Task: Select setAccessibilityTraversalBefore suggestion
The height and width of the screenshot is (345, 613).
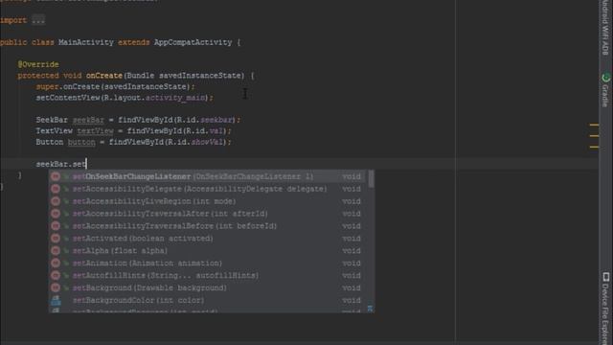Action: pos(207,226)
